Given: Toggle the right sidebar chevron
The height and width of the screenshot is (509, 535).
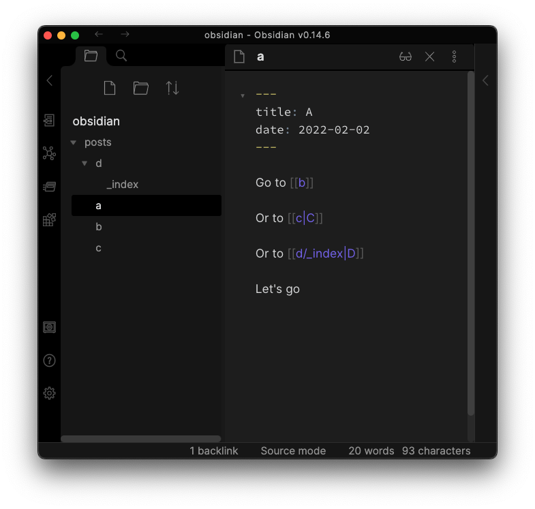Looking at the screenshot, I should 485,80.
